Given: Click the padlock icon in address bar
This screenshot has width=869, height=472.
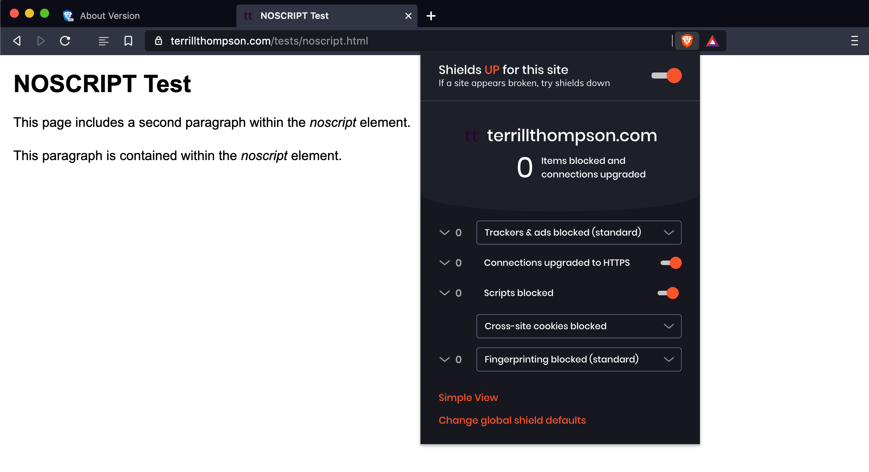Looking at the screenshot, I should 158,41.
